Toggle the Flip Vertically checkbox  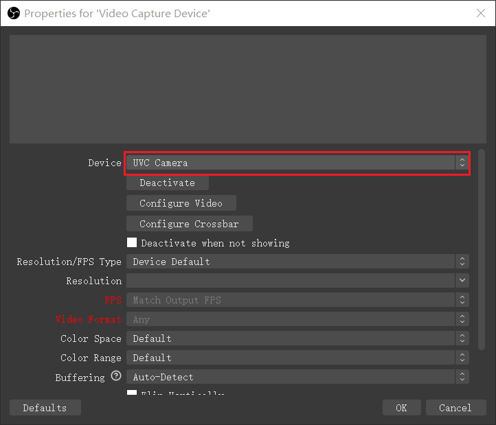[x=133, y=393]
